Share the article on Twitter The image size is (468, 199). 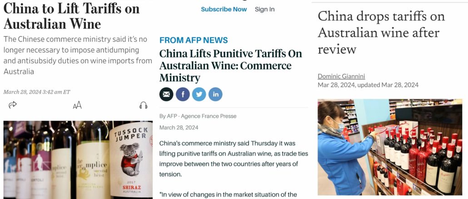pyautogui.click(x=199, y=94)
